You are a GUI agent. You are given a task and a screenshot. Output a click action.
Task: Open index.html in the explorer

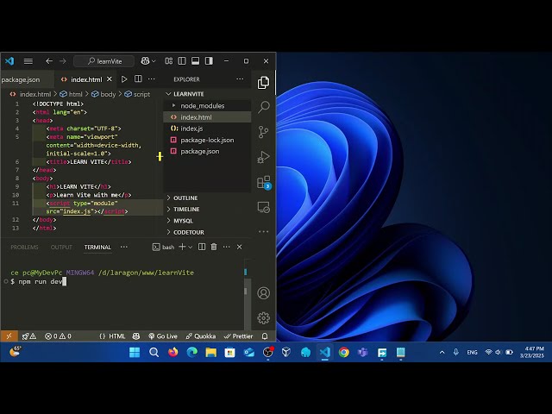(208, 117)
